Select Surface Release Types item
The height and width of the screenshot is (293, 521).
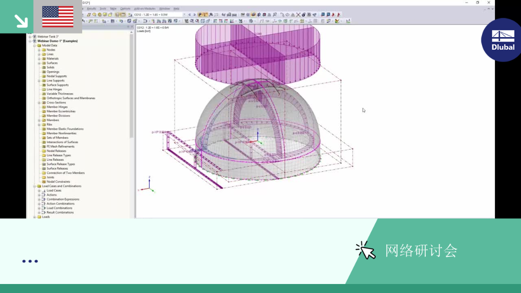(x=61, y=164)
